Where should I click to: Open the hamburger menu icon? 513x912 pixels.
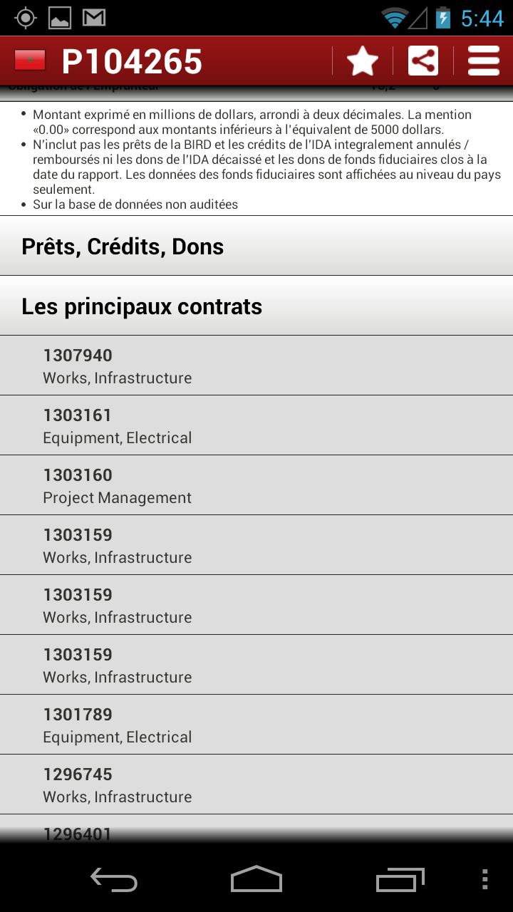(484, 61)
